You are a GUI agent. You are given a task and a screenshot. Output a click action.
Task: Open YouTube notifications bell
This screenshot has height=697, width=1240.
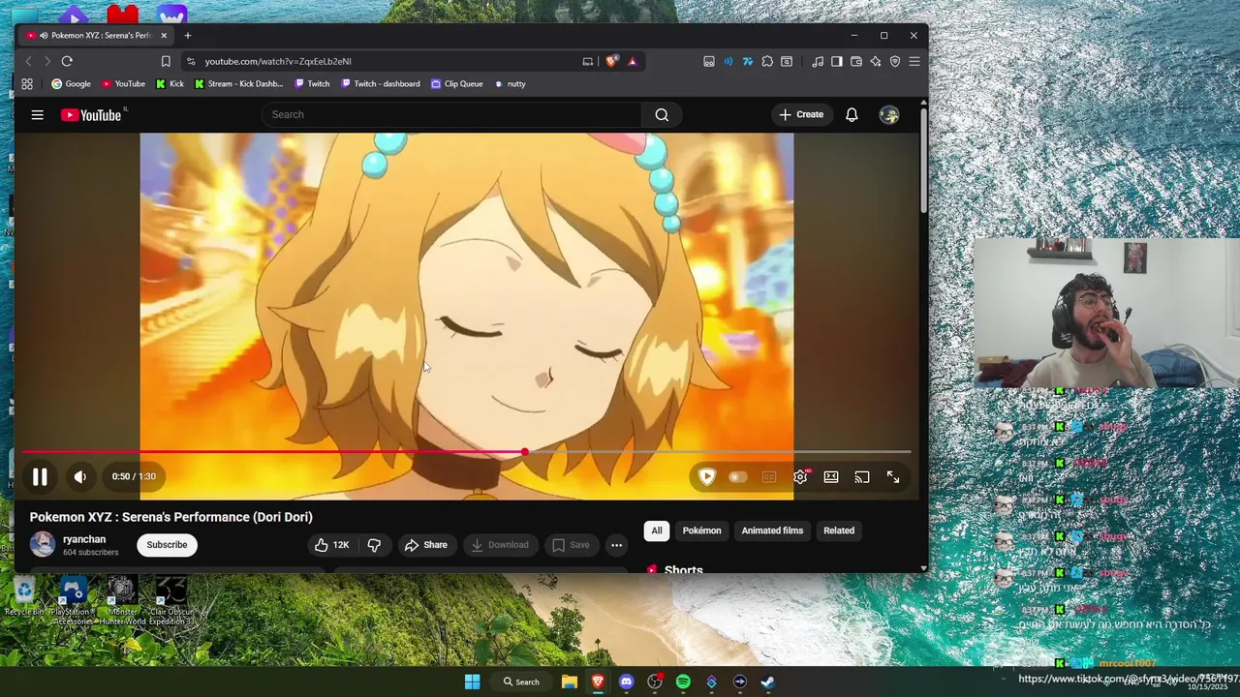852,114
